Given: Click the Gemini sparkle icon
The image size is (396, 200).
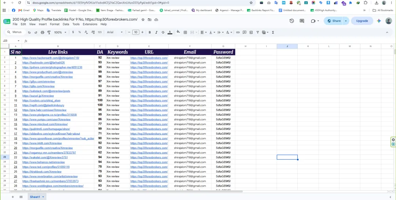Looking at the screenshot, I should pos(379,21).
